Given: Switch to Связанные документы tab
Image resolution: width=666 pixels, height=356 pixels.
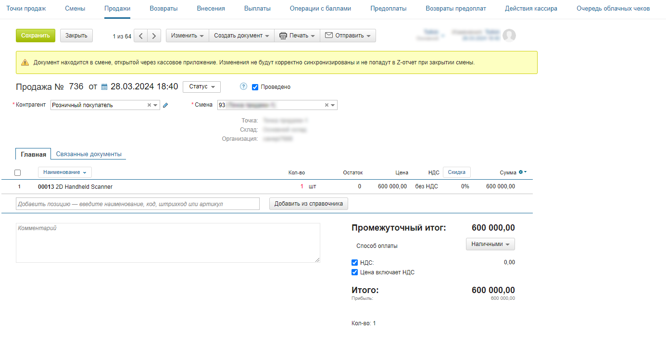Looking at the screenshot, I should tap(88, 154).
